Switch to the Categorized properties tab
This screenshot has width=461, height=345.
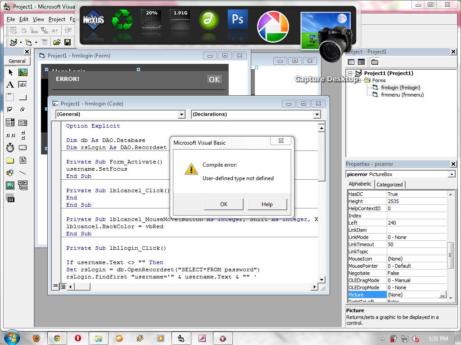[389, 185]
